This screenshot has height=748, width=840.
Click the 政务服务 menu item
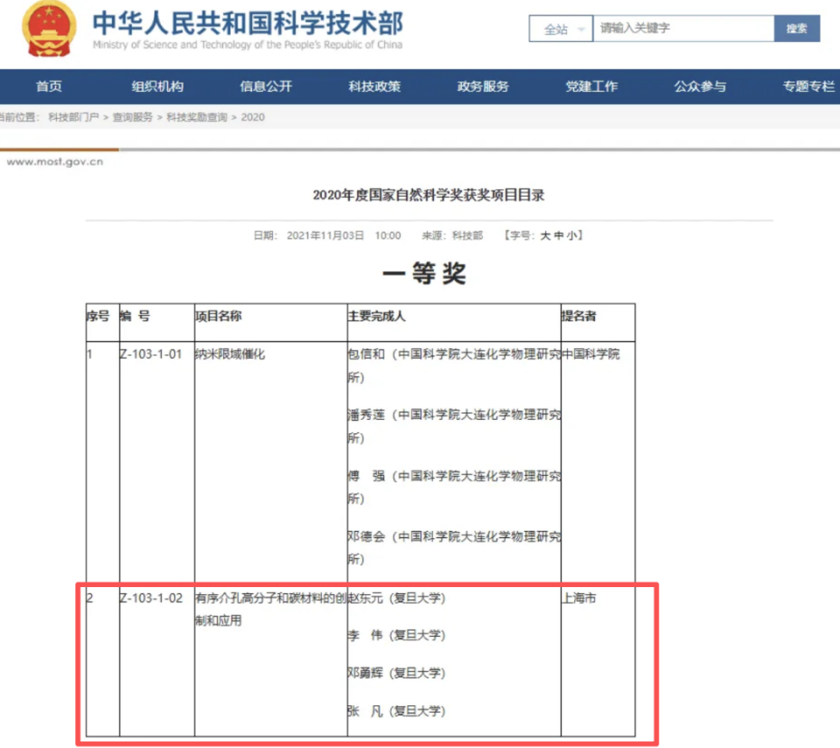(483, 87)
